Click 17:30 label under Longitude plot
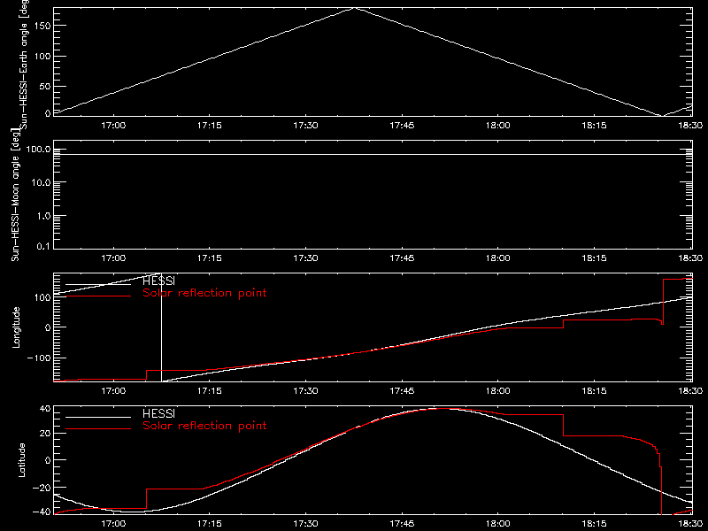Viewport: 708px width, 531px height. coord(305,391)
